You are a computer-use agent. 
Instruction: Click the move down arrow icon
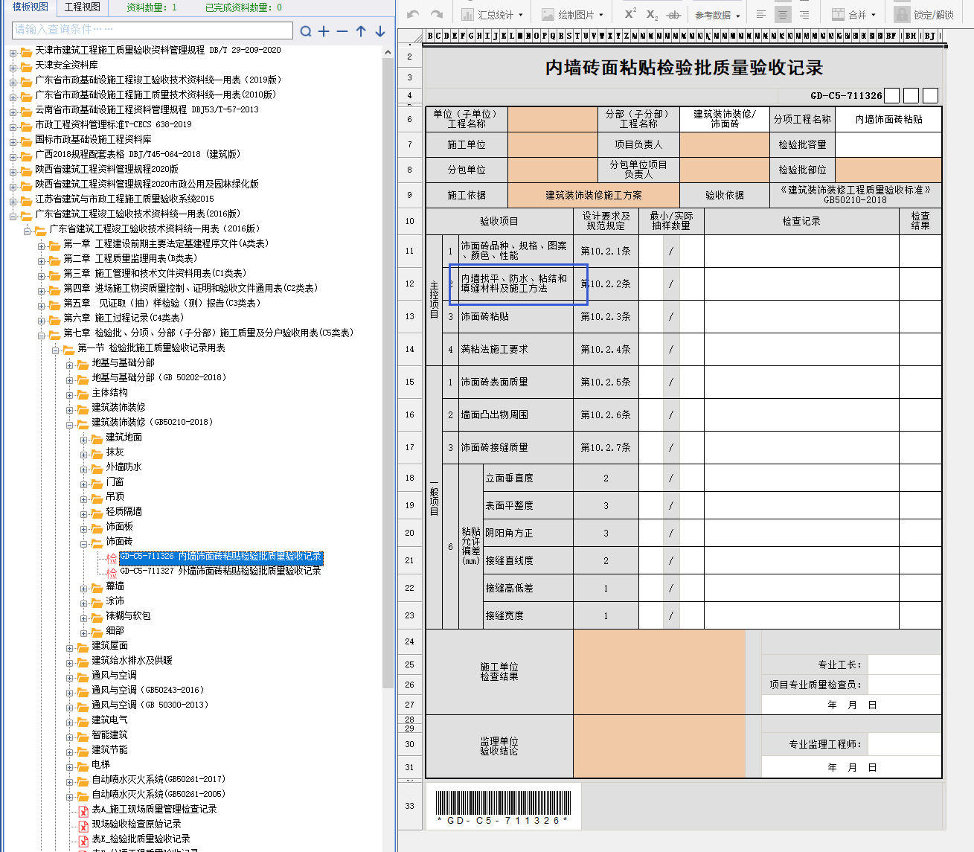tap(380, 31)
